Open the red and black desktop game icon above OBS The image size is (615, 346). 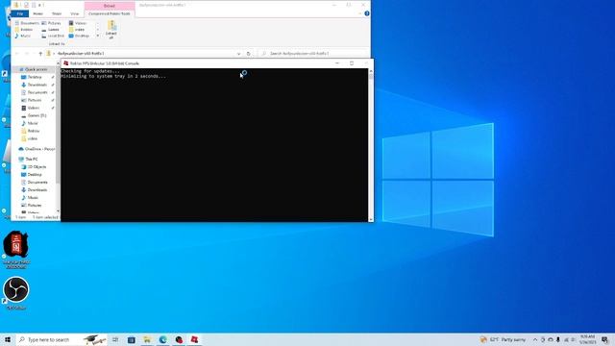(x=16, y=249)
